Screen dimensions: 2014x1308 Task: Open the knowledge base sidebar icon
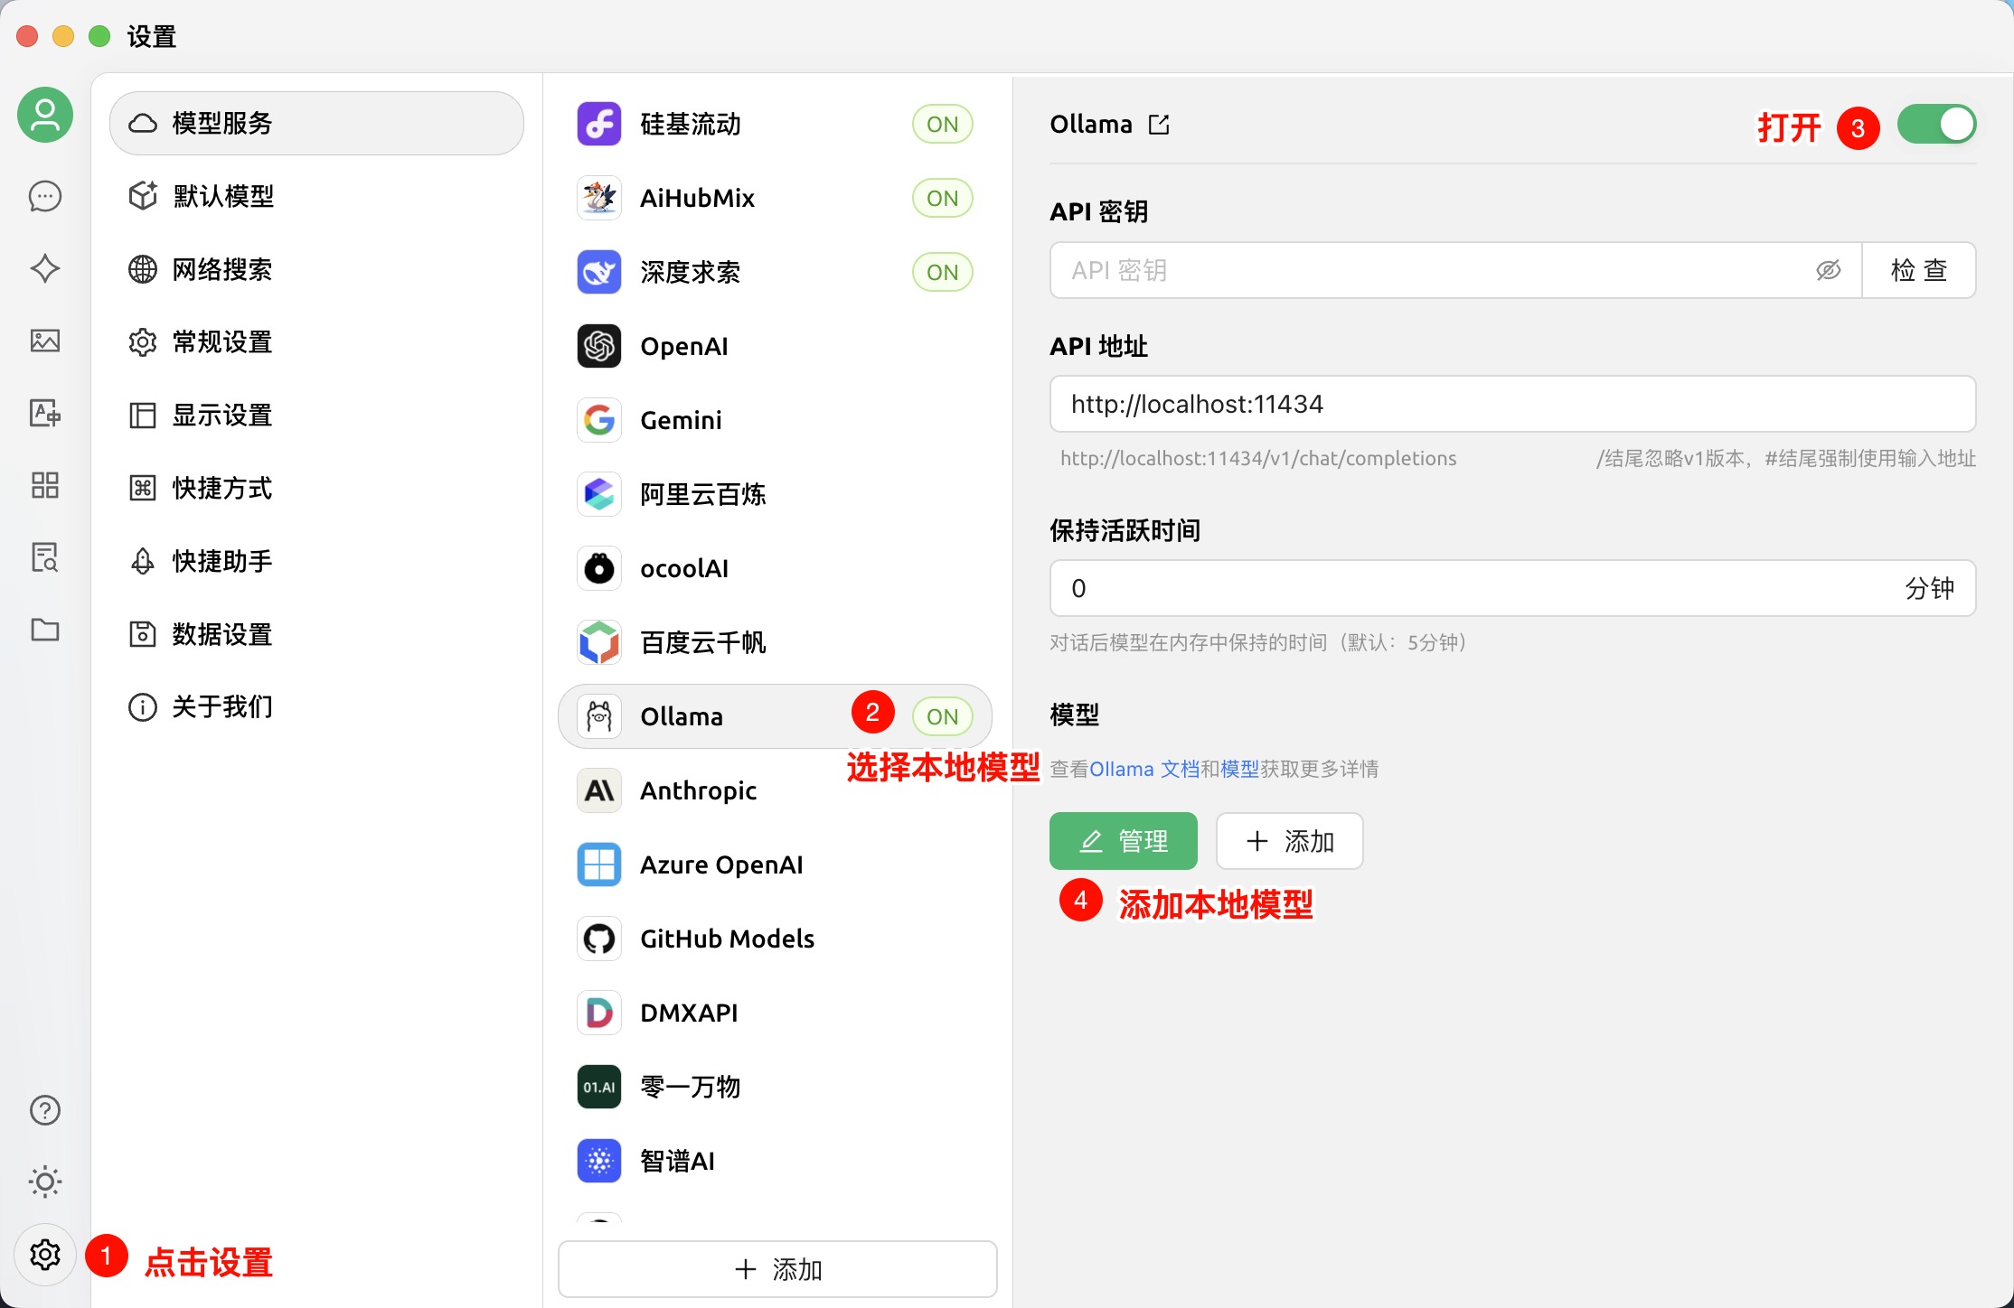click(x=45, y=557)
